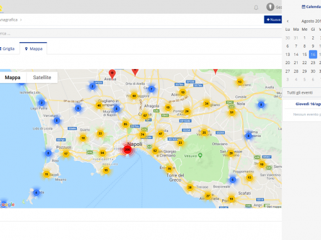The width and height of the screenshot is (321, 240).
Task: Open the yellow 94 cluster near Fuorigrotta
Action: tap(102, 153)
